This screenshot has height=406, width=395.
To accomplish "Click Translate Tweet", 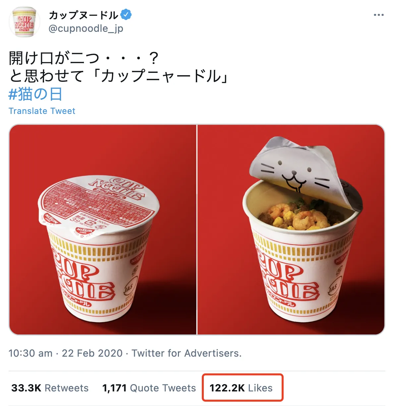I will 42,111.
